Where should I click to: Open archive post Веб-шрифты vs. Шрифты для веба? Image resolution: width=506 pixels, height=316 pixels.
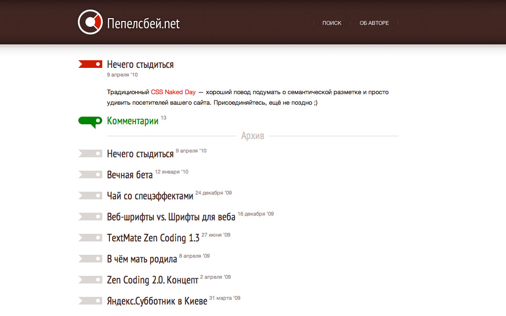pos(171,217)
